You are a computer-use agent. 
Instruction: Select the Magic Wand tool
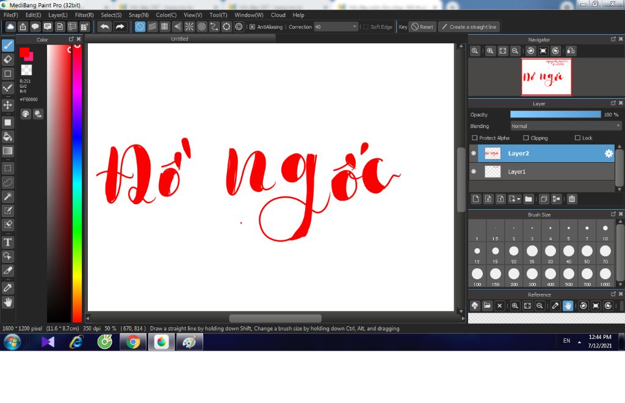pos(7,196)
